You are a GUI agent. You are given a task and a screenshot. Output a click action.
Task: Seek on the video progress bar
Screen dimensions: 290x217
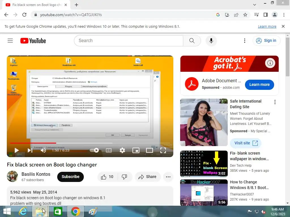pos(90,143)
